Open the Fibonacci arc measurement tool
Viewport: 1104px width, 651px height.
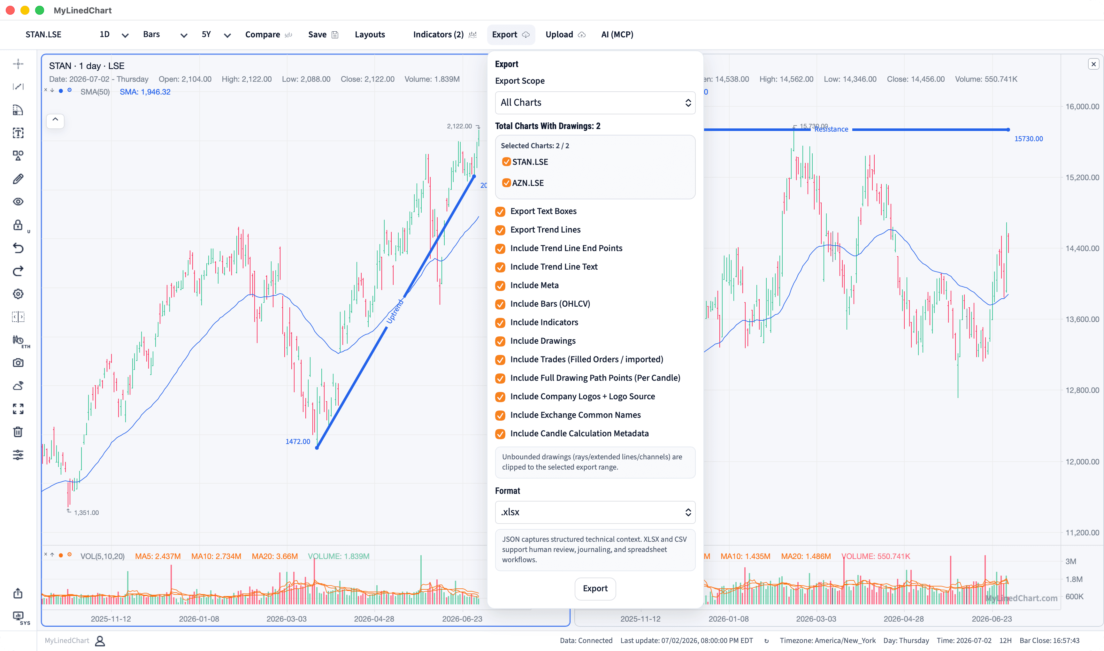tap(18, 110)
